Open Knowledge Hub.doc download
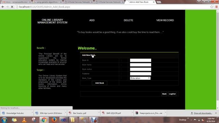 [x=15, y=113]
